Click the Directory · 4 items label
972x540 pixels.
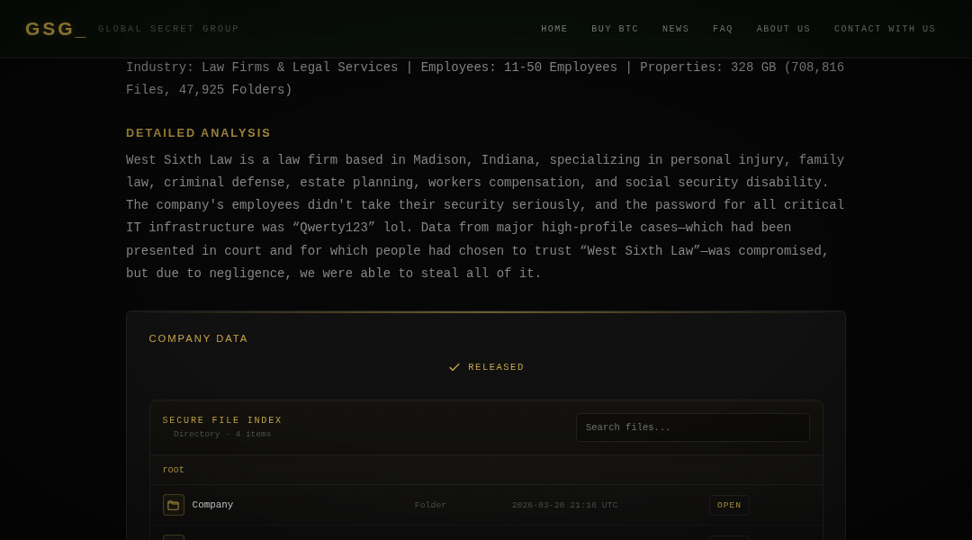pos(222,434)
